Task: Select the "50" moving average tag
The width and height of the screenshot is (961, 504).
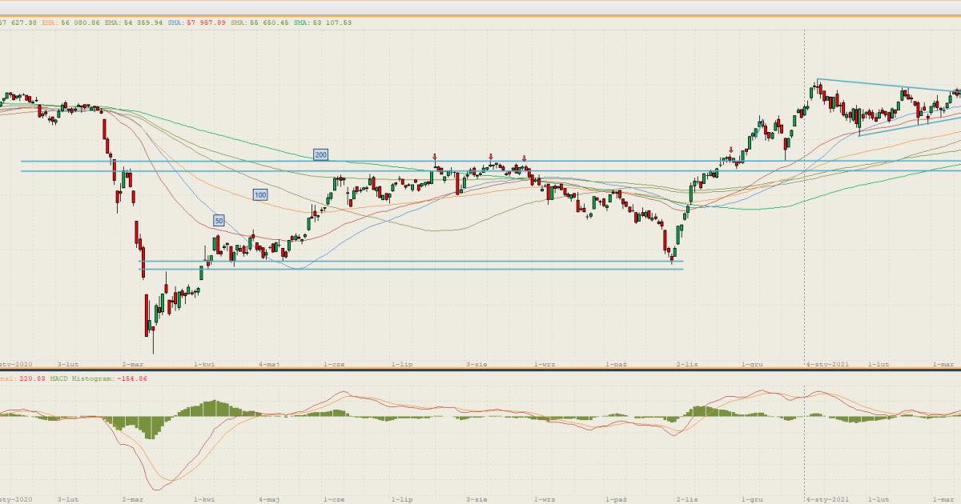Action: coord(219,220)
